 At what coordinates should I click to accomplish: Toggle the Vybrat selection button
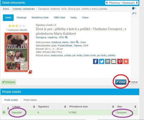pos(133,82)
